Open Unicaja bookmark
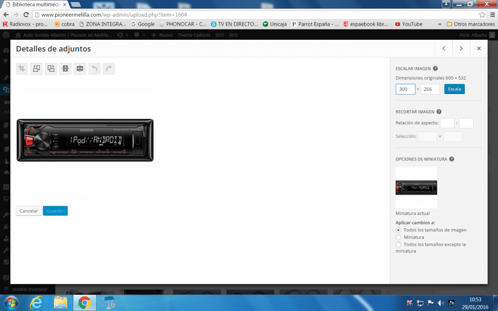498x311 pixels. tap(275, 24)
